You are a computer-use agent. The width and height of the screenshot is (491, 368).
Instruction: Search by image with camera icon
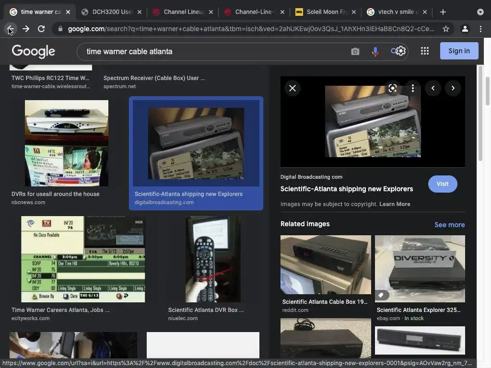(355, 51)
